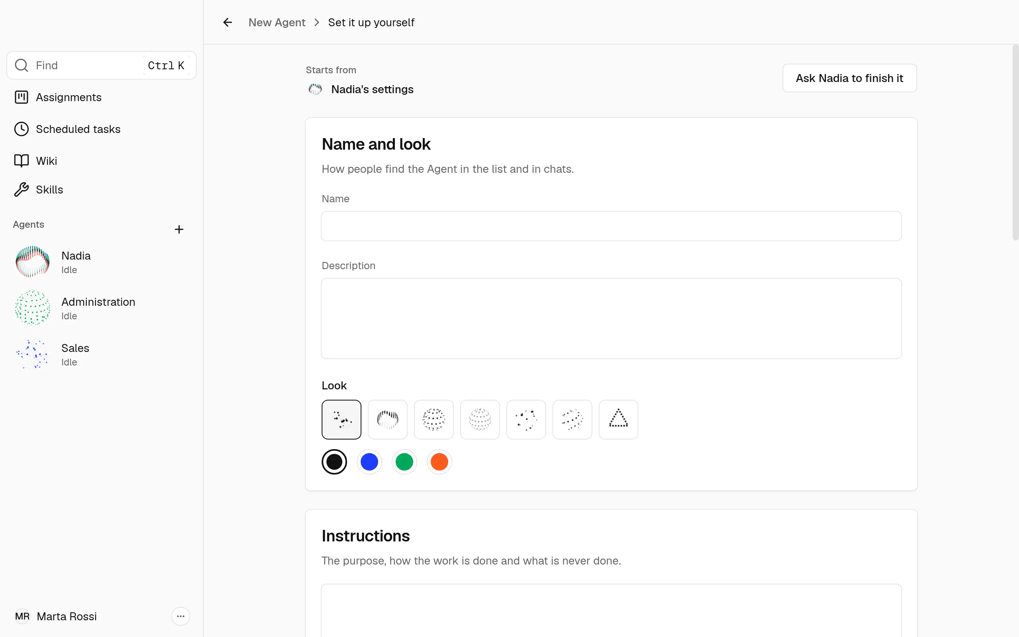Choose the black color swatch
Viewport: 1019px width, 637px height.
[x=334, y=462]
